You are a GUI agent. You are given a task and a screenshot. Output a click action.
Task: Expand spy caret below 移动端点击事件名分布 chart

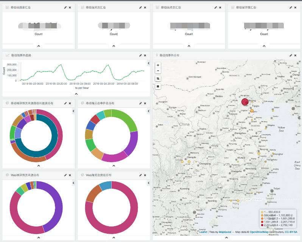114,166
